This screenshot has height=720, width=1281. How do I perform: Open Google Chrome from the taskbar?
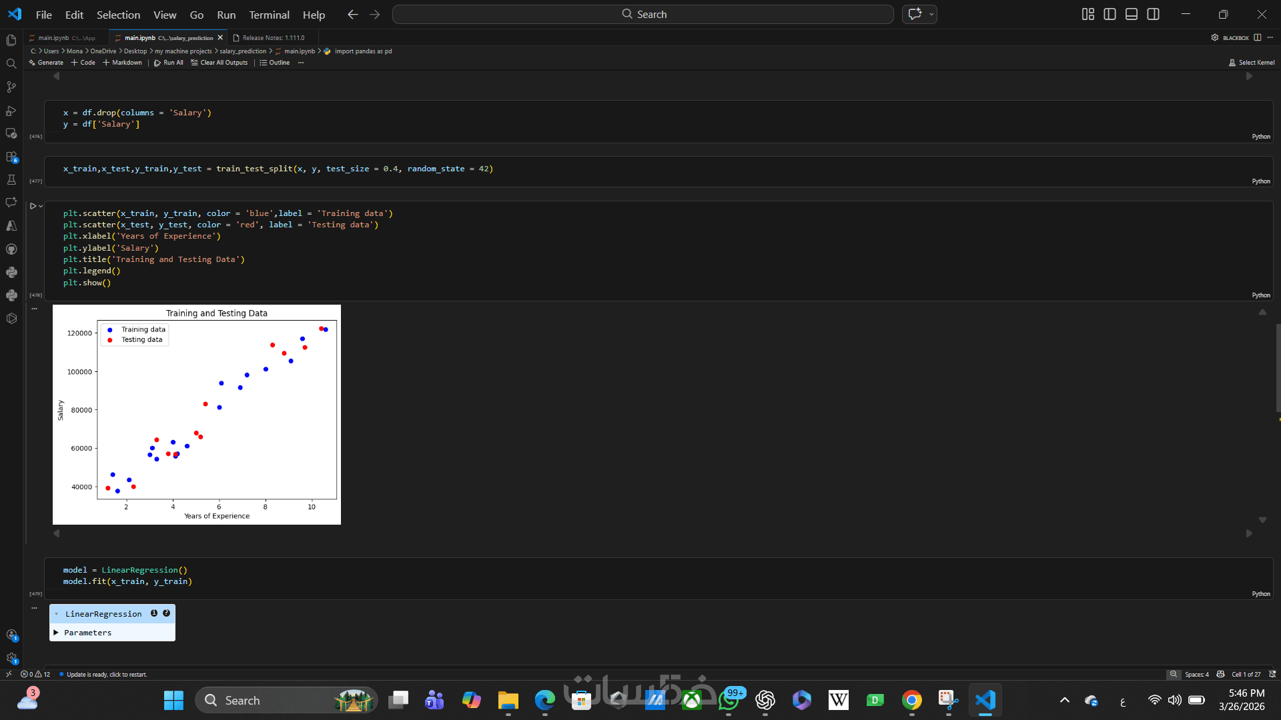click(x=911, y=700)
